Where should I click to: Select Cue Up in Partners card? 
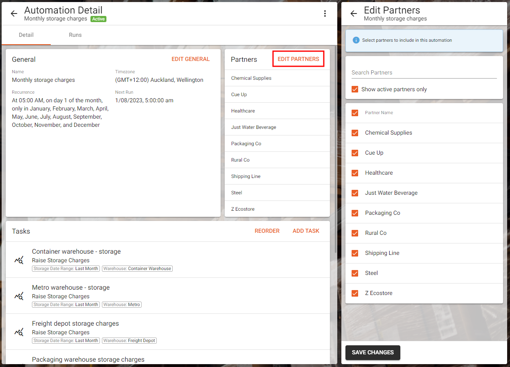pos(277,95)
